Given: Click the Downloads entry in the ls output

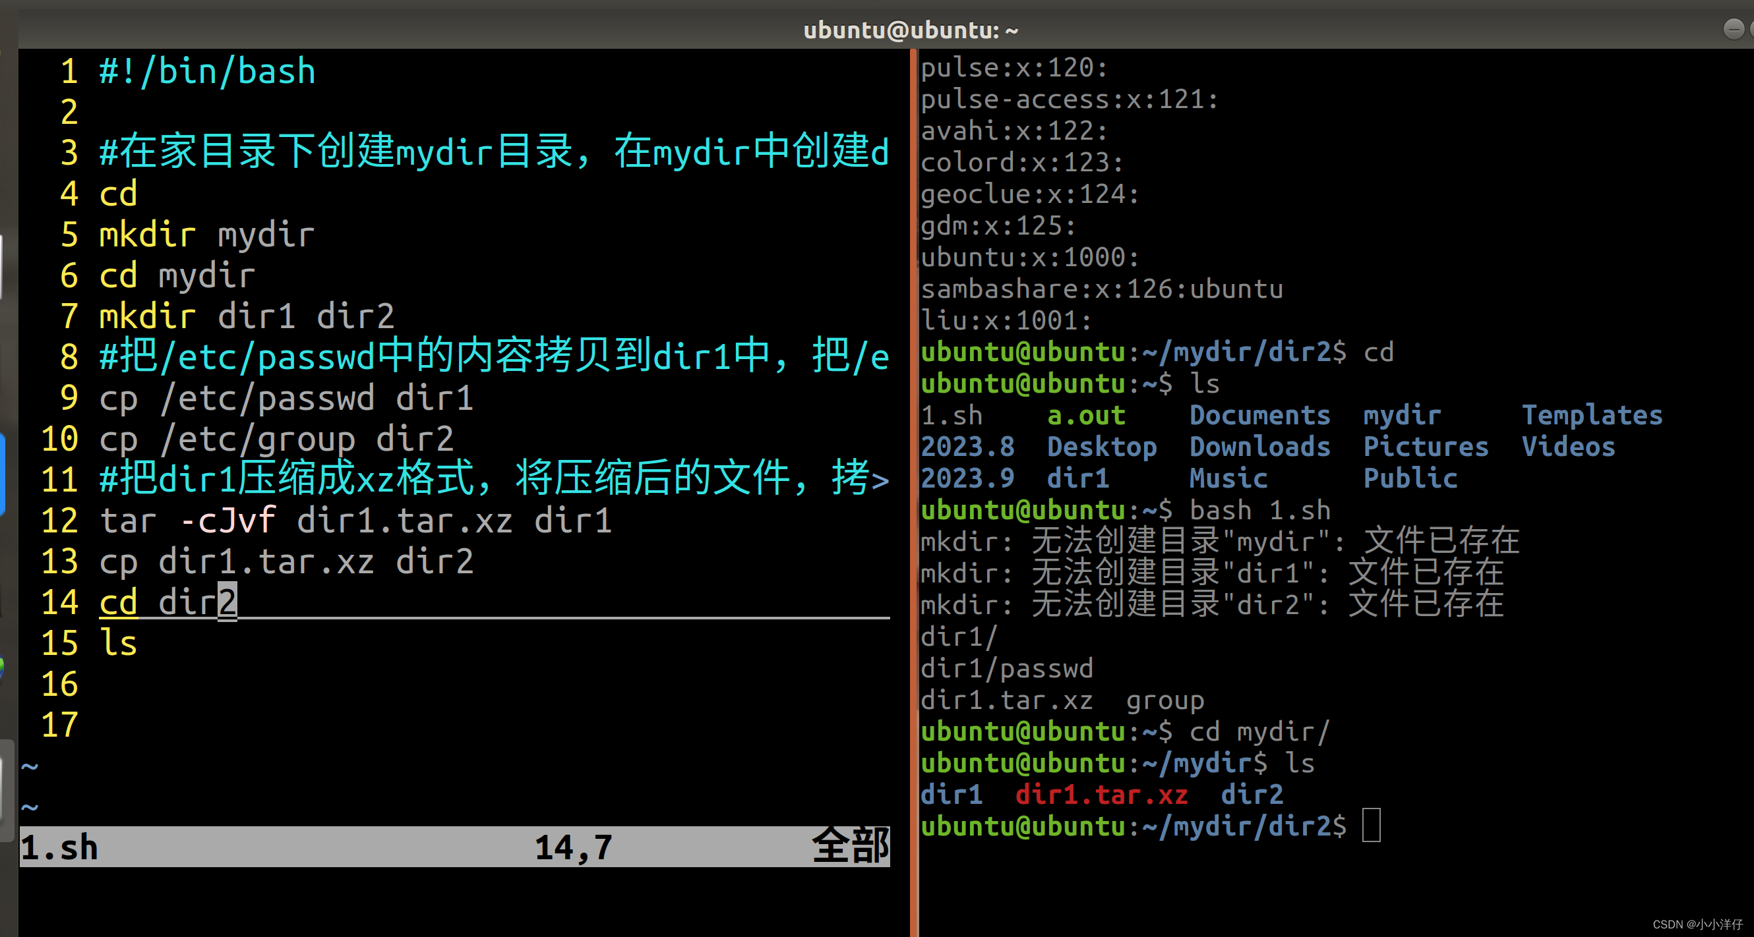Looking at the screenshot, I should click(x=1260, y=446).
